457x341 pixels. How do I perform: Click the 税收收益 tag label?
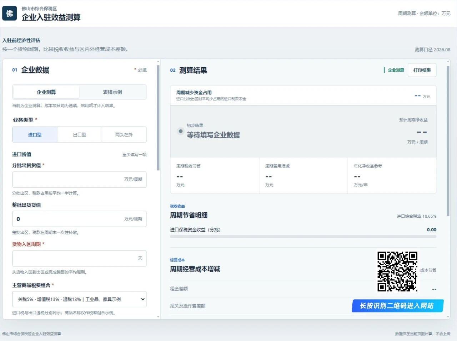177,206
